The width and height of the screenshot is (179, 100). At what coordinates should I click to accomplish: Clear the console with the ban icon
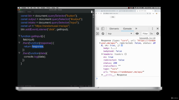[x=103, y=34]
